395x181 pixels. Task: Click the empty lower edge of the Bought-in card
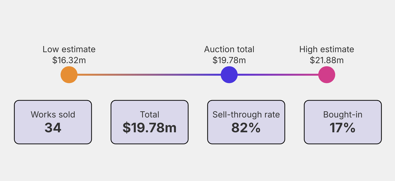(x=343, y=139)
